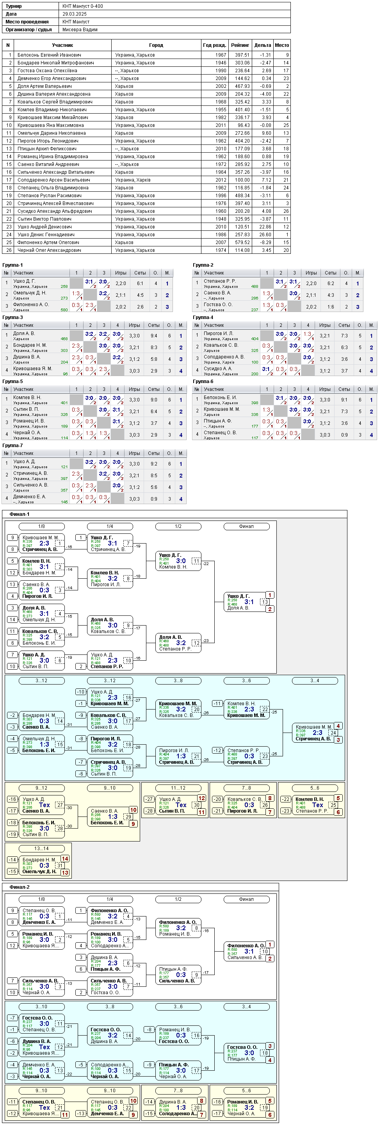The width and height of the screenshot is (381, 1125).
Task: Select participant Ушко Денис Геннадиевич row
Action: (146, 235)
